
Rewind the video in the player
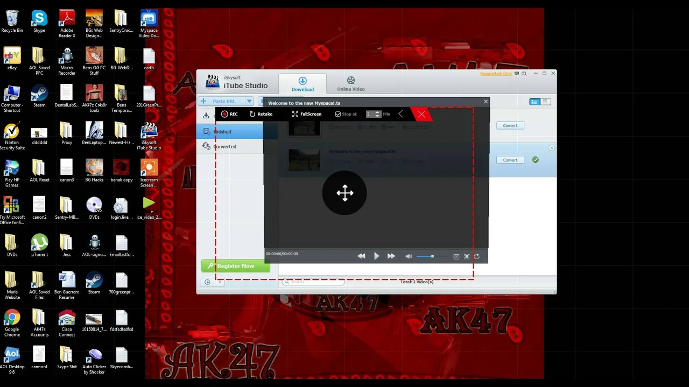pos(362,256)
